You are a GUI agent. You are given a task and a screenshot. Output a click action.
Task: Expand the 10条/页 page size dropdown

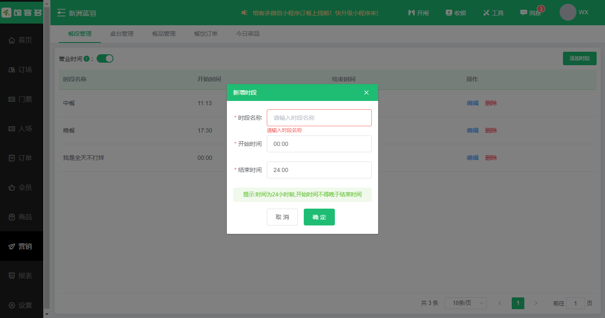pos(465,303)
